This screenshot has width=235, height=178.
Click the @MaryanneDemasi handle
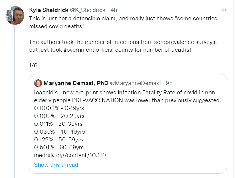(135, 83)
